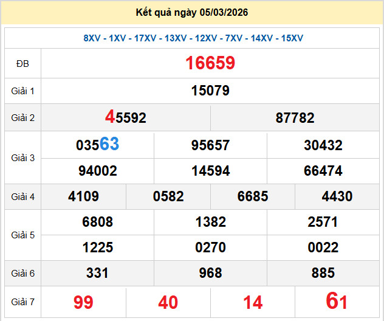Click the Giải 5 number 1382
Image resolution: width=384 pixels, height=321 pixels.
(210, 223)
